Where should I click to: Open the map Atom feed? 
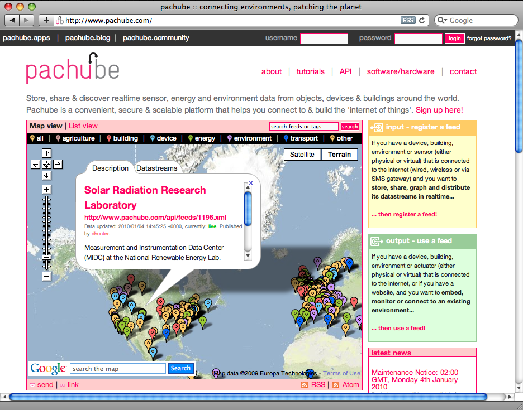tap(346, 385)
